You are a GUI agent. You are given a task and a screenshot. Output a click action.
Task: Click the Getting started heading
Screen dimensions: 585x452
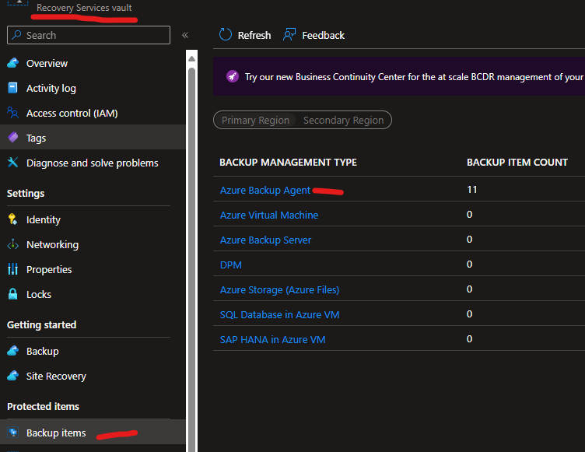[41, 324]
